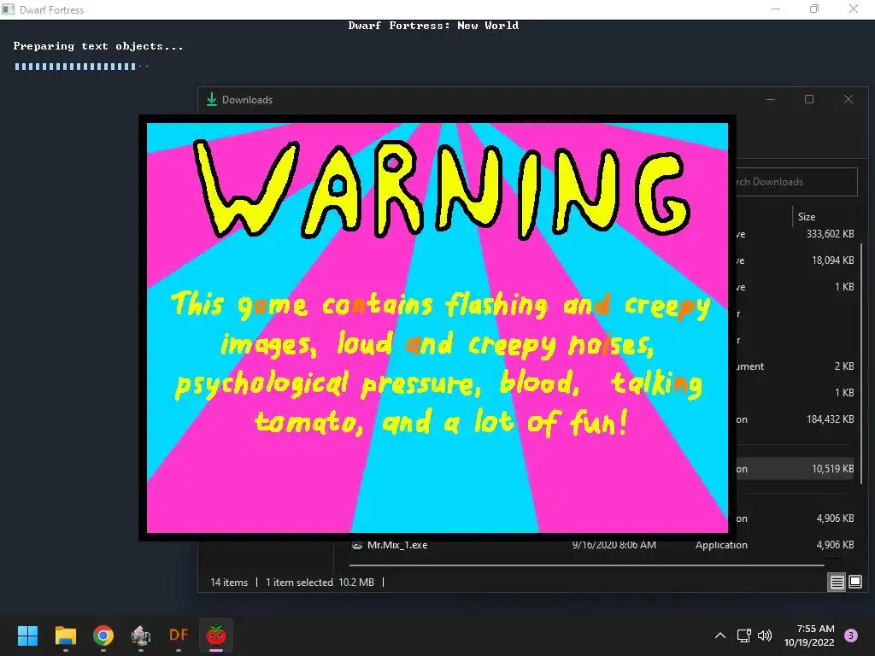Click the Downloads vertical scrollbar

[x=861, y=362]
